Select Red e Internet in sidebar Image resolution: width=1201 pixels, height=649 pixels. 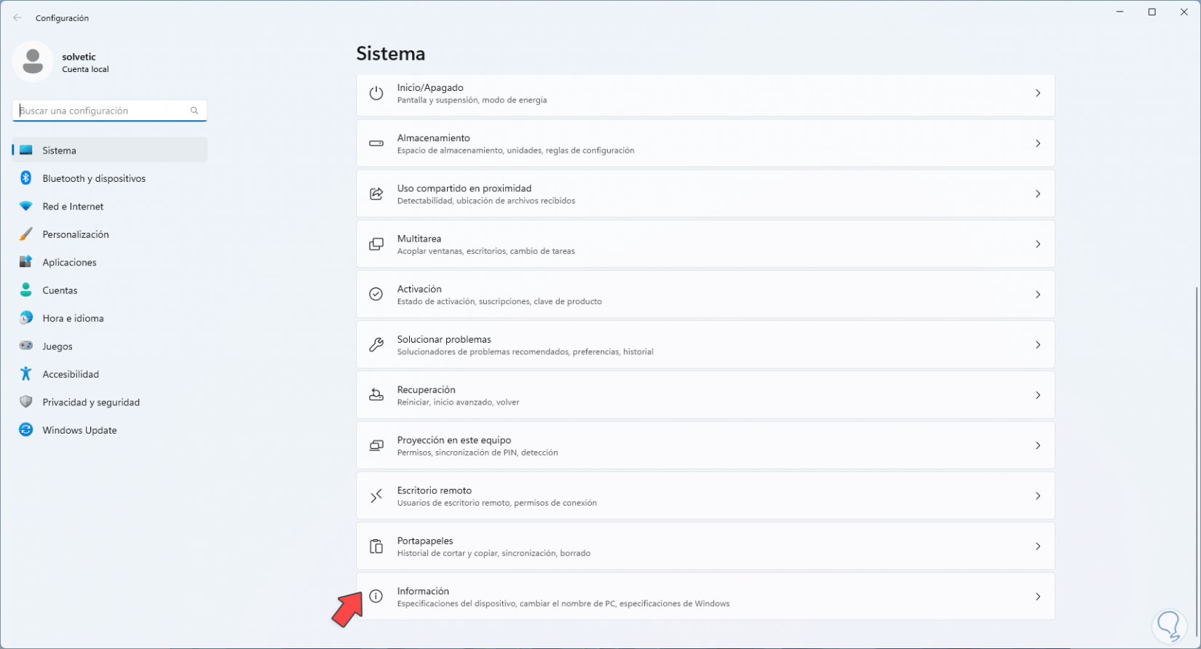[x=73, y=207]
